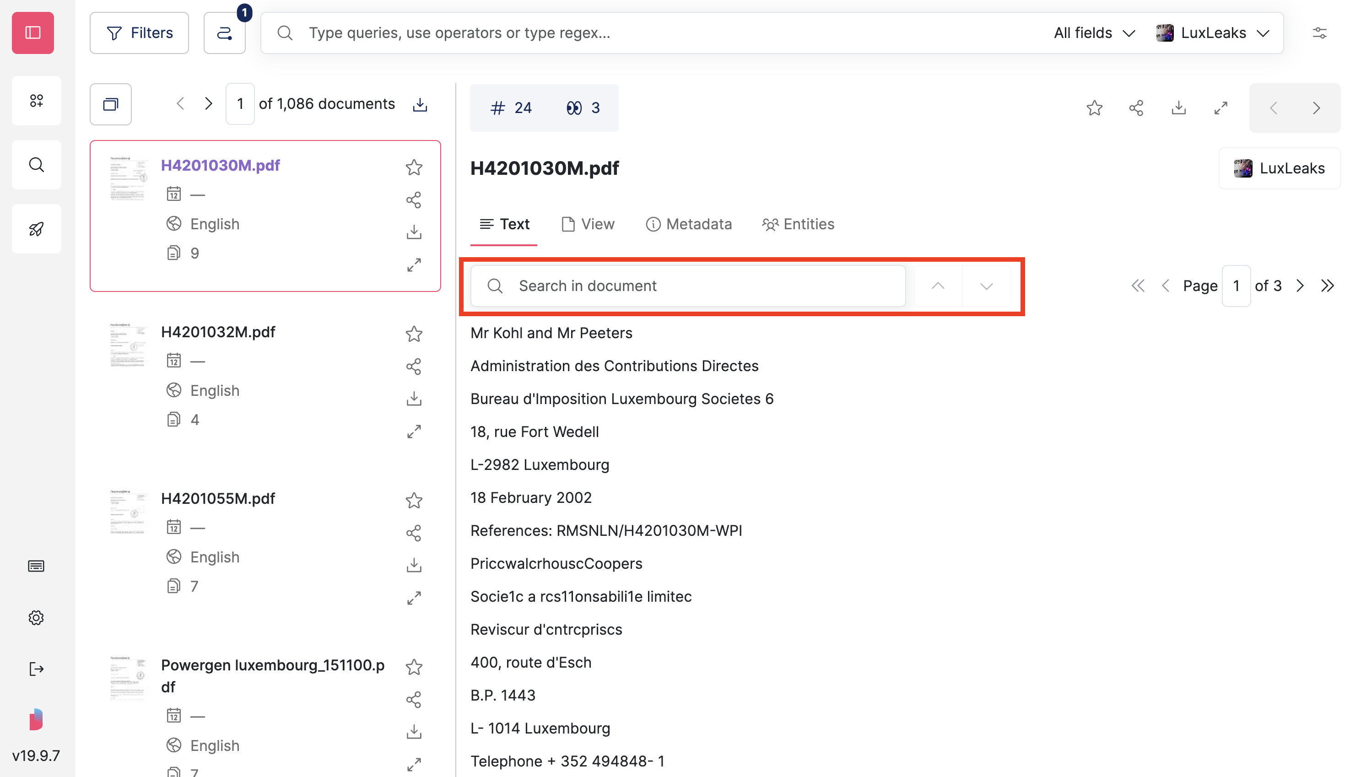This screenshot has width=1350, height=777.
Task: Go to next document in viewer
Action: 1317,108
